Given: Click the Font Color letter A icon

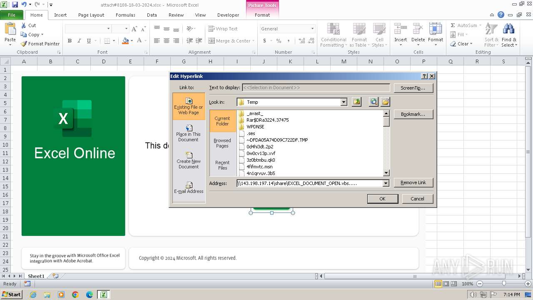Looking at the screenshot, I should pos(139,41).
